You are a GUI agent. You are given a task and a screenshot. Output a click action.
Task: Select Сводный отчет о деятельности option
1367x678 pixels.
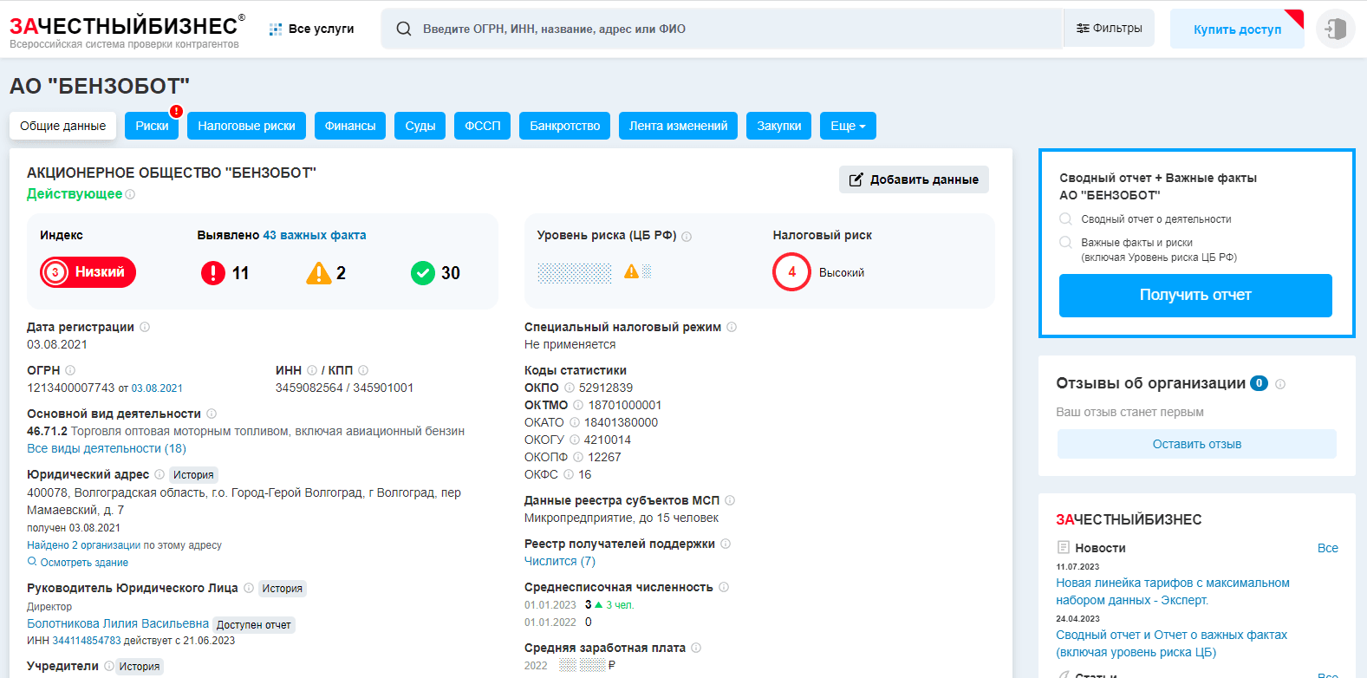(1066, 219)
